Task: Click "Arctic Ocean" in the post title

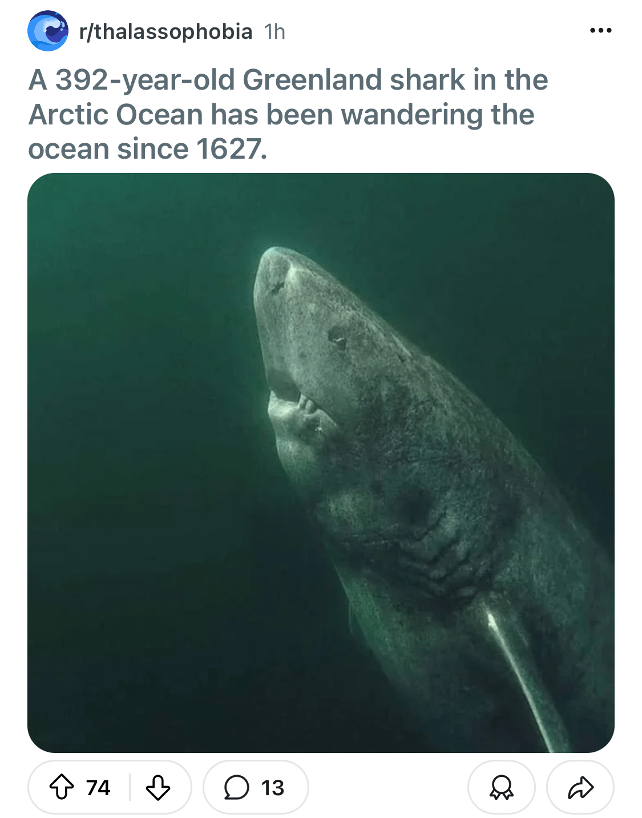Action: coord(115,115)
